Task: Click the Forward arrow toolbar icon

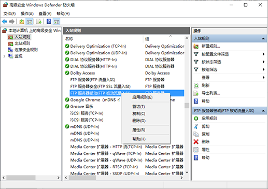Action: coord(11,22)
